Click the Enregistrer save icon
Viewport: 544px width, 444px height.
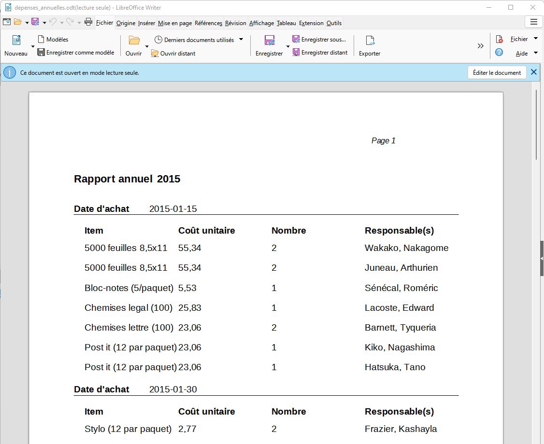click(268, 42)
